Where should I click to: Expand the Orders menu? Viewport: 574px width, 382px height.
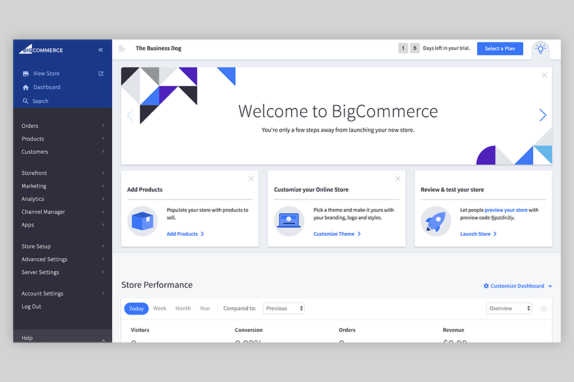click(63, 126)
